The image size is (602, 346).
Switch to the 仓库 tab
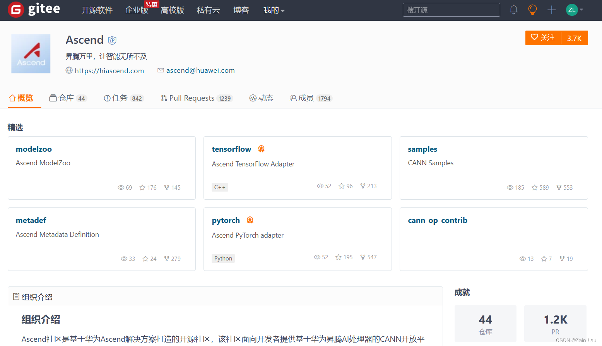pyautogui.click(x=68, y=98)
